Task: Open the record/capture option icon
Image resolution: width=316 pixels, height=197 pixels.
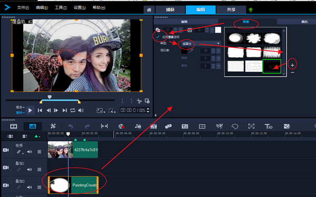Action: coord(121,126)
